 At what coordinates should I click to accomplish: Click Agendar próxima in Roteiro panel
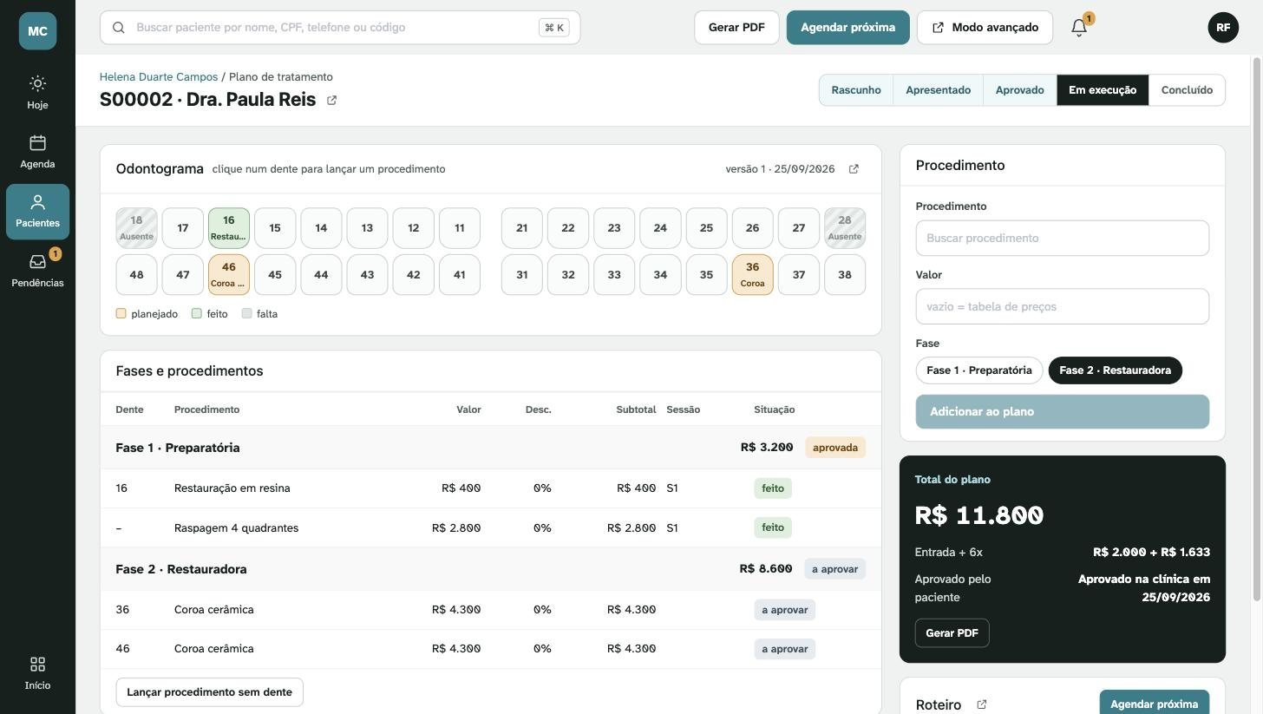(x=1154, y=704)
